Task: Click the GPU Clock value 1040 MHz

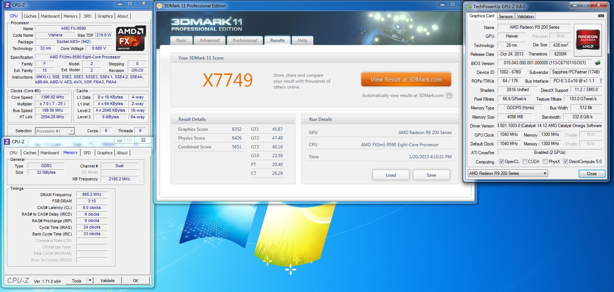Action: 509,134
